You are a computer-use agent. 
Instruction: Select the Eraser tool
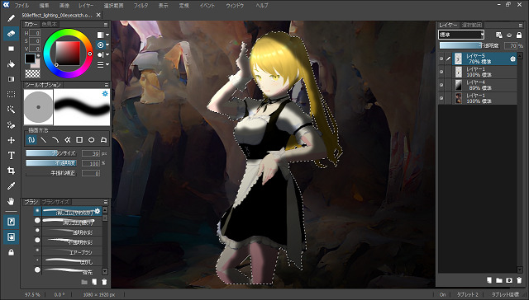pyautogui.click(x=11, y=34)
